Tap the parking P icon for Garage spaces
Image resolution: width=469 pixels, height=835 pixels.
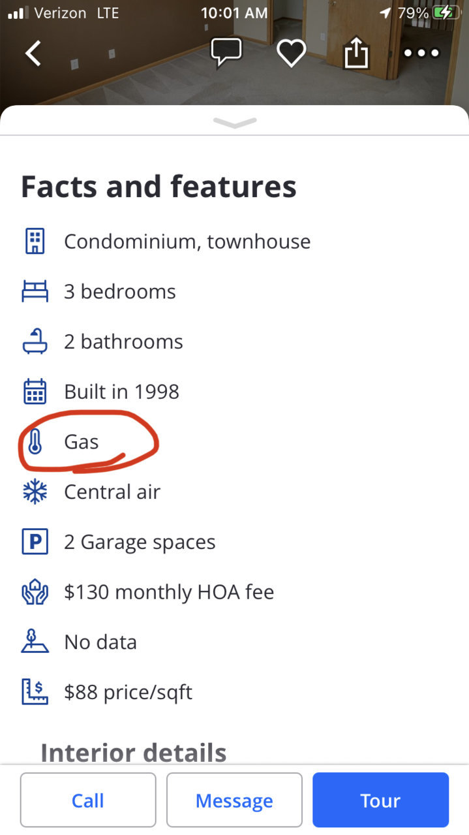coord(35,542)
